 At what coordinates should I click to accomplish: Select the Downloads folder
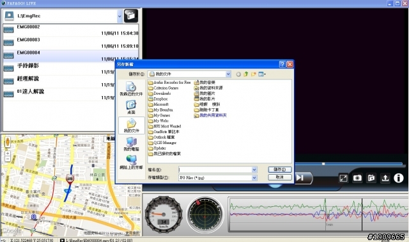160,93
